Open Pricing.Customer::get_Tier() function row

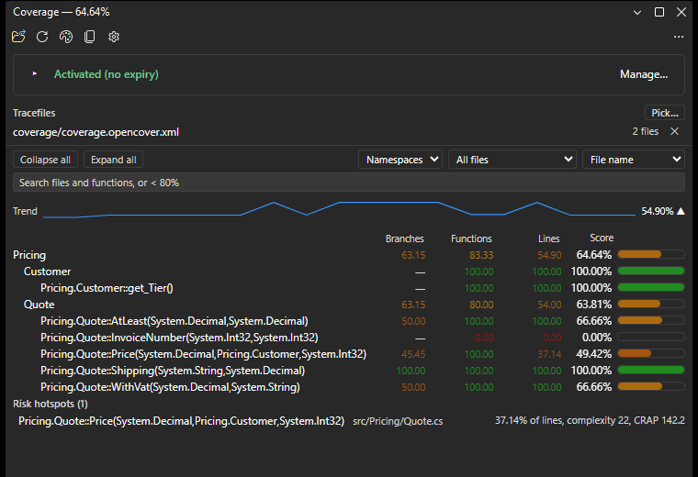click(x=349, y=288)
